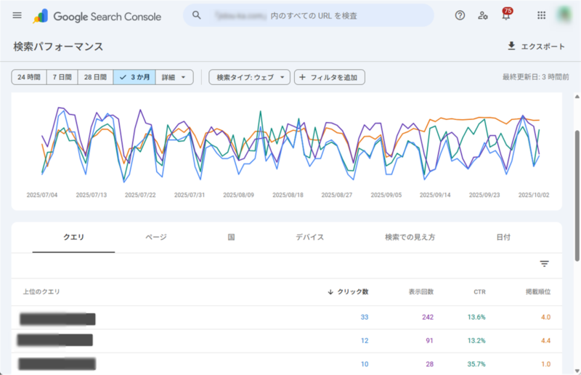Click the vertical page scrollbar

pyautogui.click(x=577, y=196)
